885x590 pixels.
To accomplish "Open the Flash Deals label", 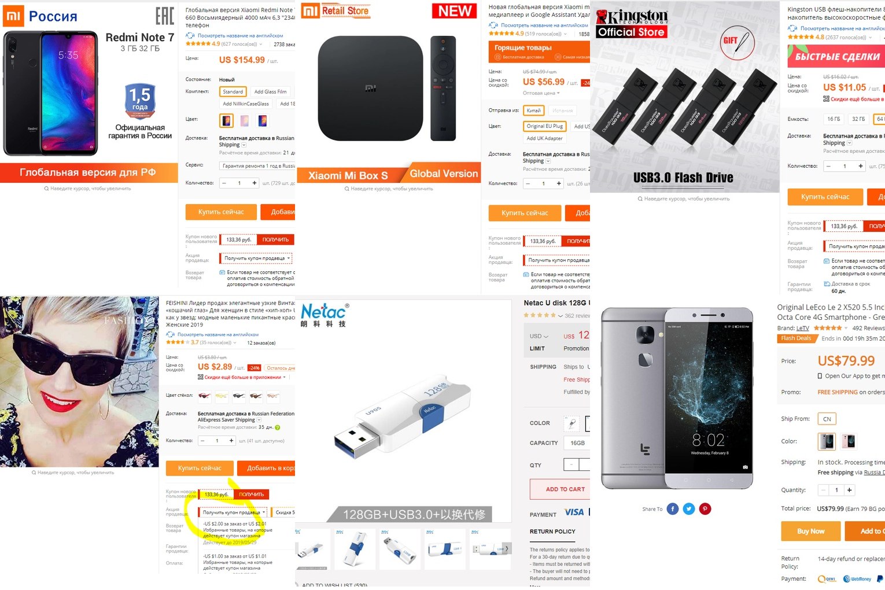I will pyautogui.click(x=796, y=338).
